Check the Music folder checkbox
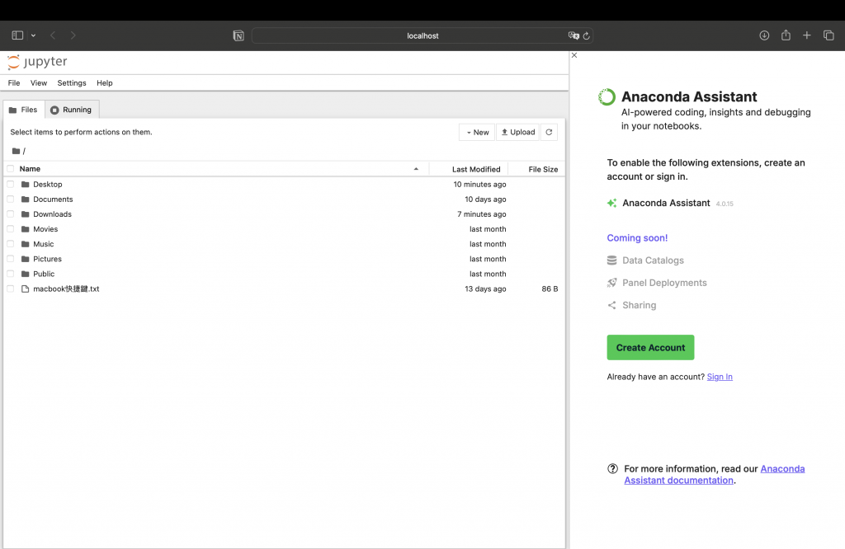Image resolution: width=845 pixels, height=549 pixels. [10, 244]
